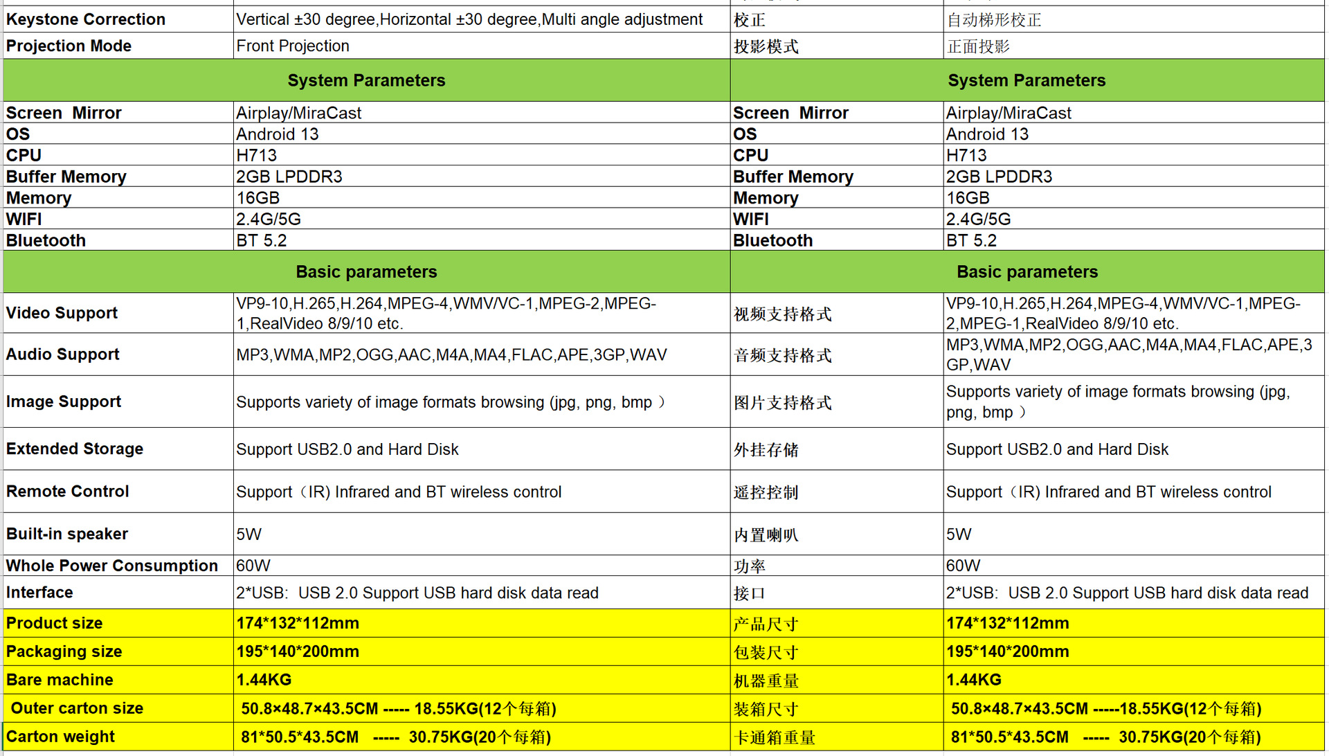
Task: Select the left 2GB LPDDR3 cell
Action: [x=289, y=177]
